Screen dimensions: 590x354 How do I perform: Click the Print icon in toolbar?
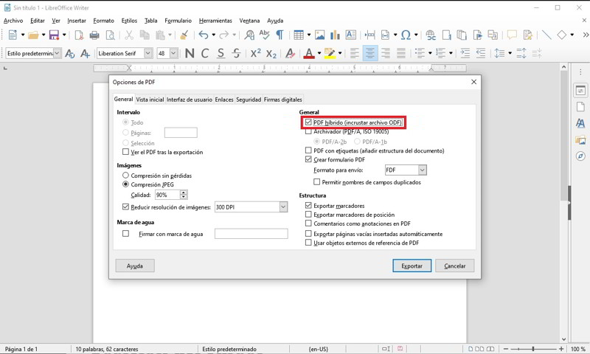[94, 35]
